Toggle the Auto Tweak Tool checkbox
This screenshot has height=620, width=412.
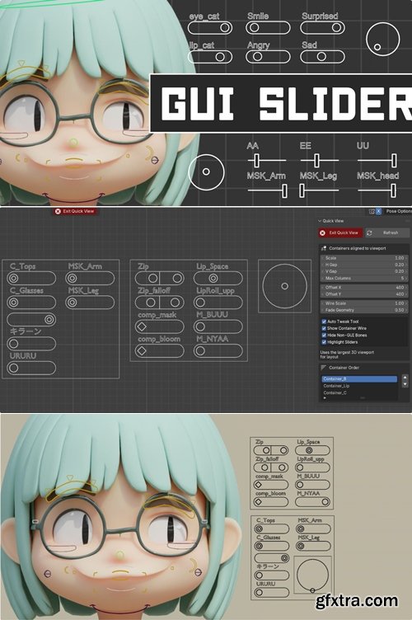pyautogui.click(x=324, y=322)
